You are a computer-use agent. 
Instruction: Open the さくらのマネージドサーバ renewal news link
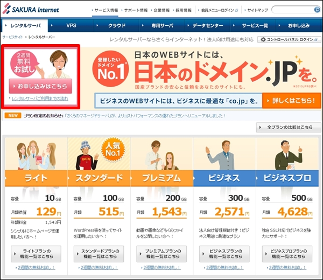click(x=145, y=116)
